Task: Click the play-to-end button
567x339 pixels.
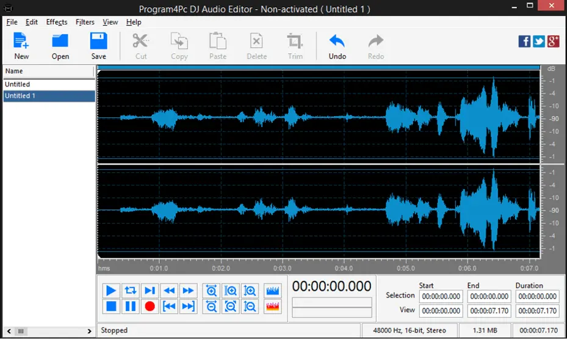Action: (150, 291)
